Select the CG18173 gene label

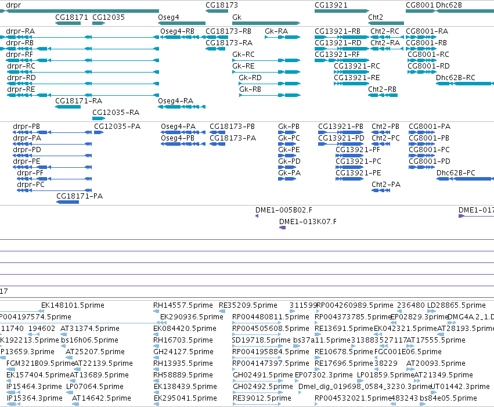click(222, 5)
